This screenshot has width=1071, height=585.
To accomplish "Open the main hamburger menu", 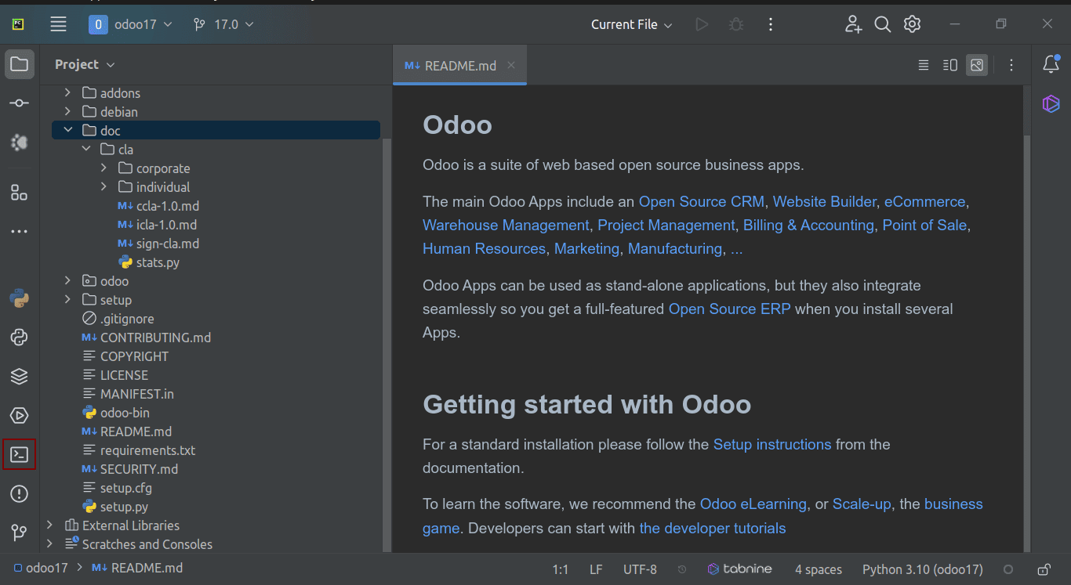I will pos(59,24).
